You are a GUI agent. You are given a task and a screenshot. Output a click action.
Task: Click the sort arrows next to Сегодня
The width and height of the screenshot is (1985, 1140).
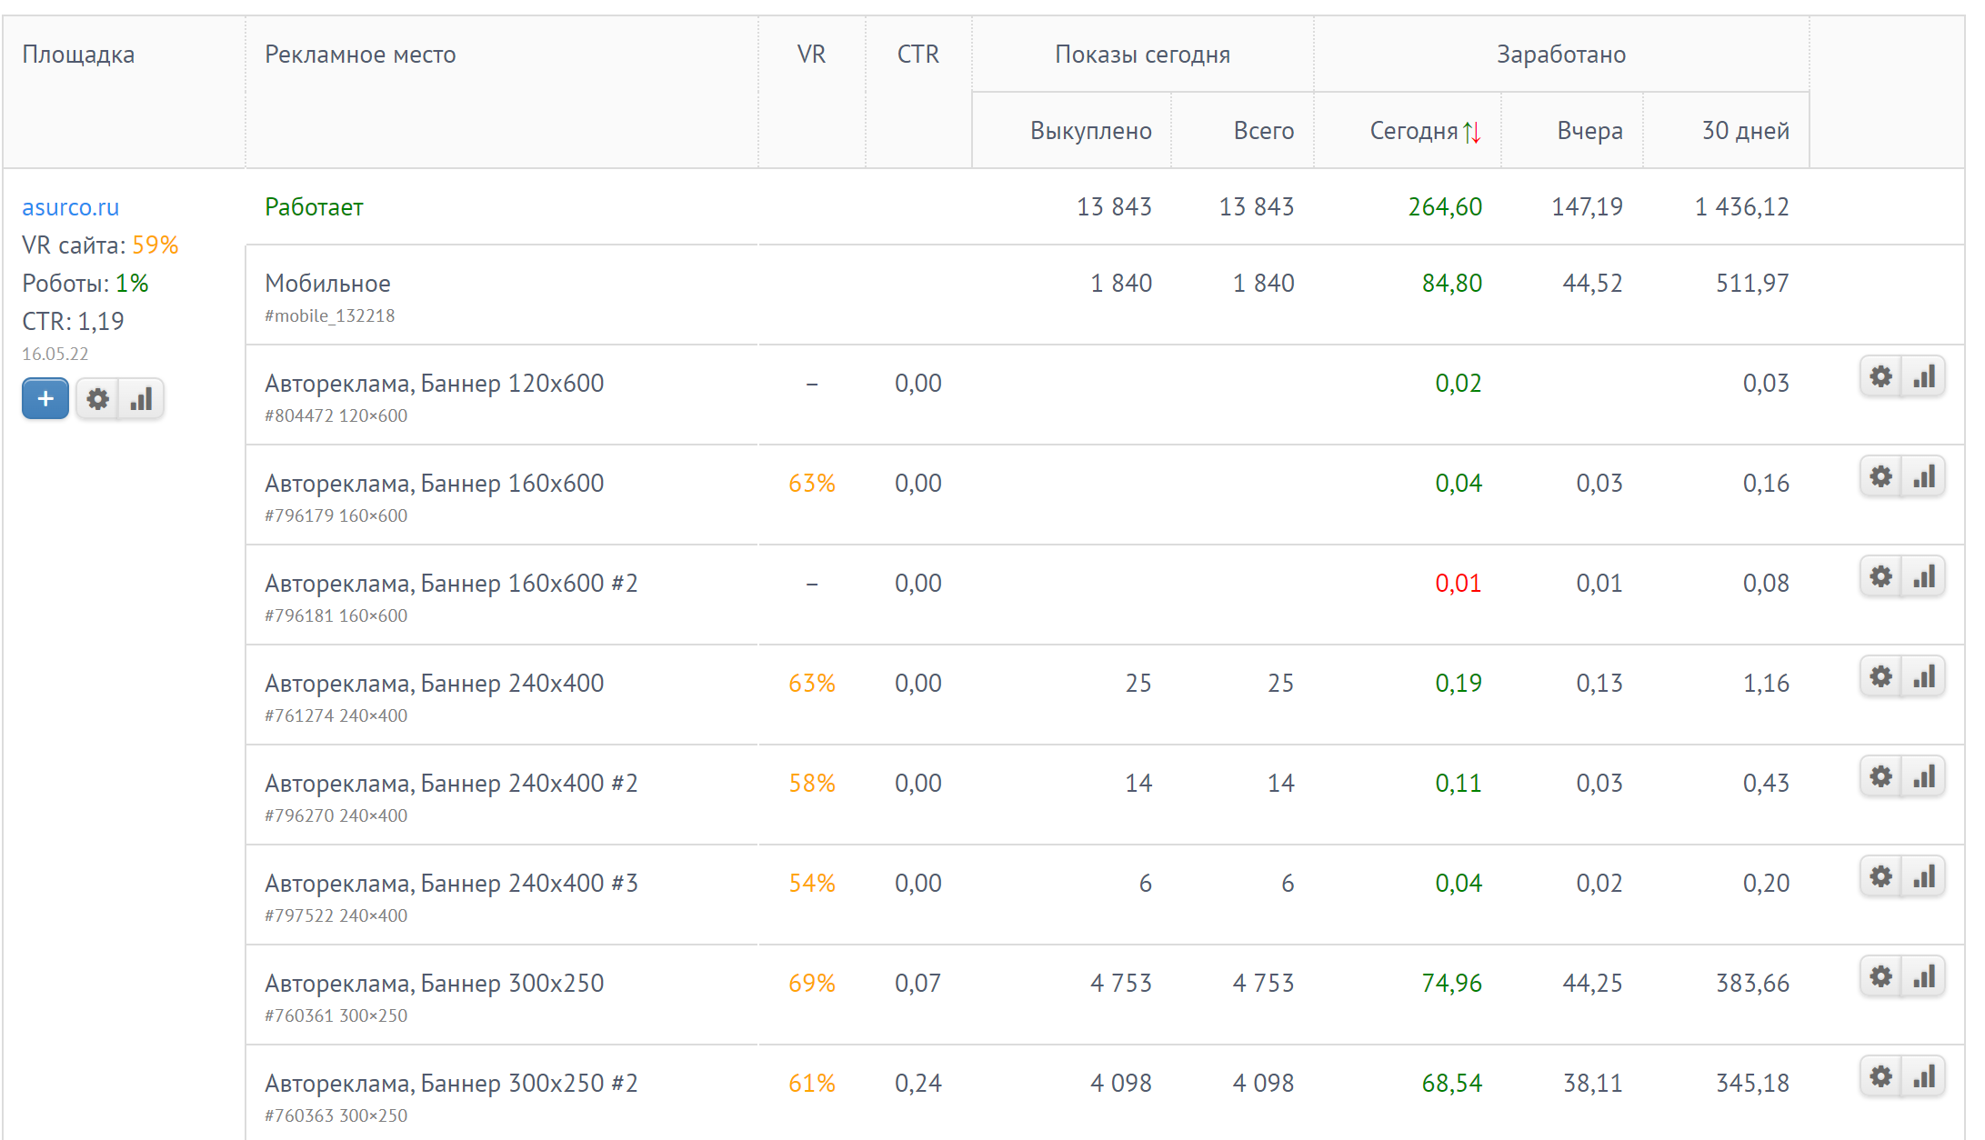[1472, 133]
